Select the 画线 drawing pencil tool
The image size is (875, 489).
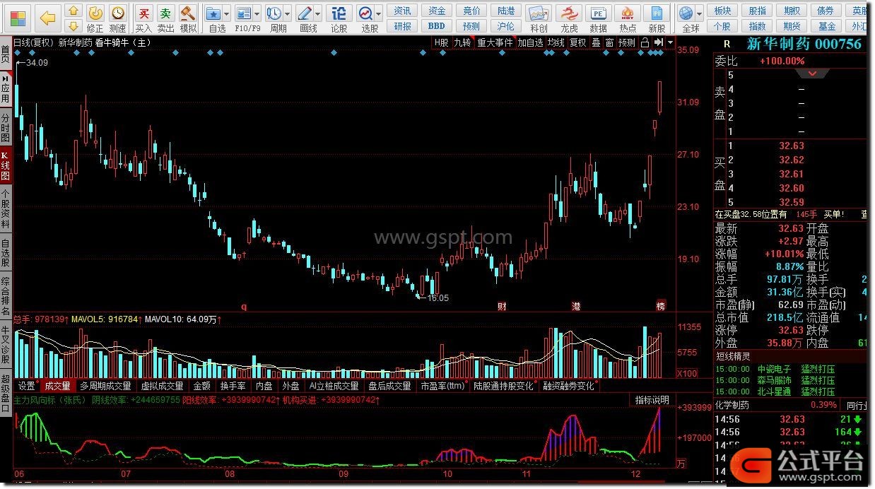coord(305,18)
